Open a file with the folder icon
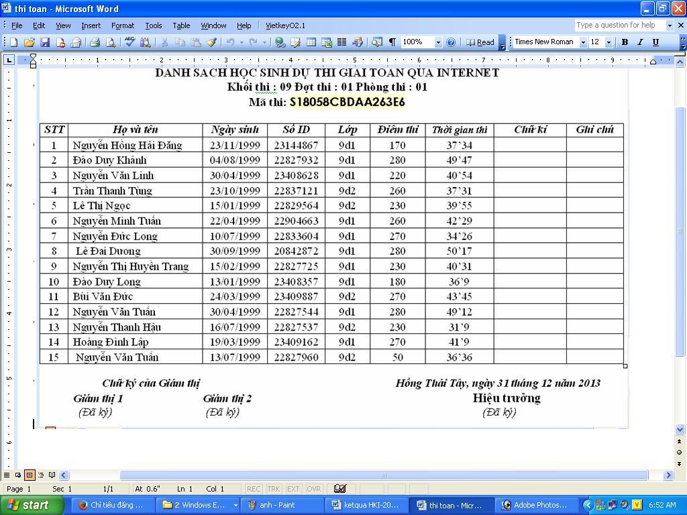 (30, 42)
